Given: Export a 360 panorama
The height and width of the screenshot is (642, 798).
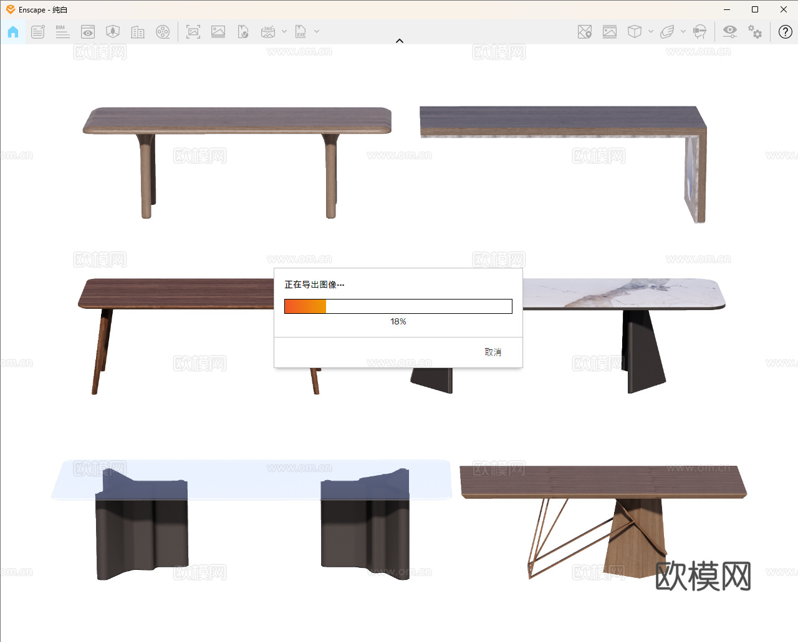Looking at the screenshot, I should (x=268, y=32).
